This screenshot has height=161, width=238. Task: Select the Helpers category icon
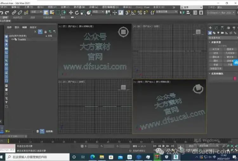tap(227, 33)
